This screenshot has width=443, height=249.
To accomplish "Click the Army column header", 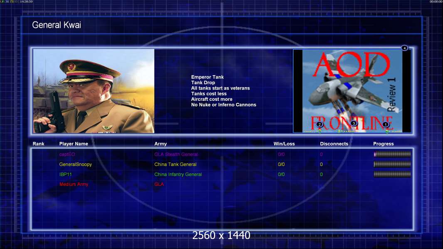I will click(x=160, y=144).
